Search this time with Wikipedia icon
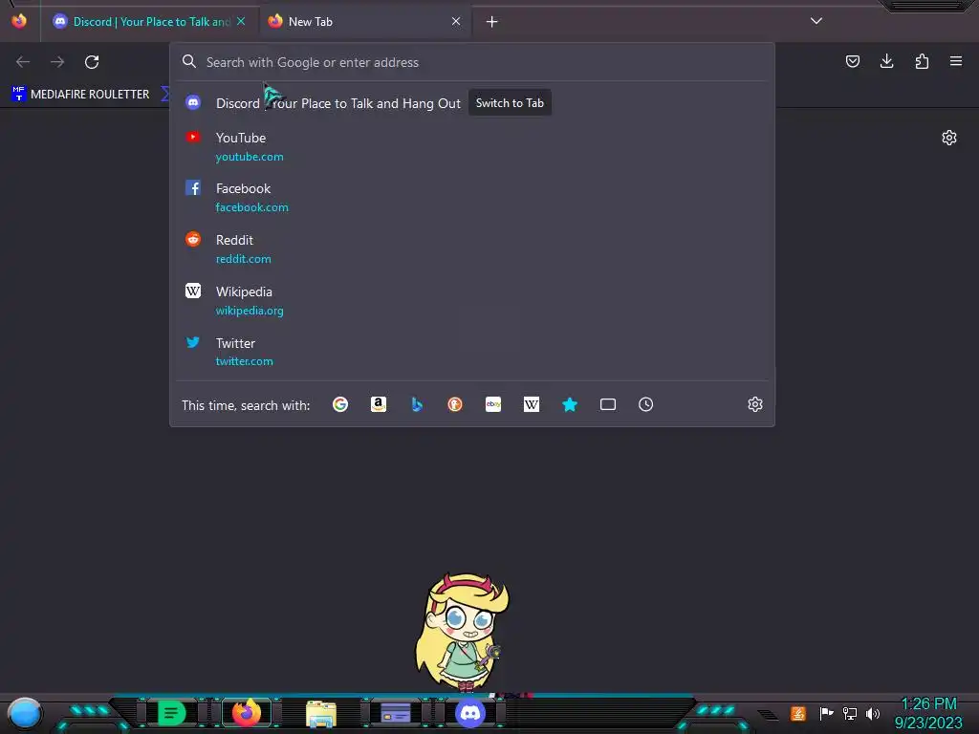The image size is (979, 734). [x=532, y=404]
